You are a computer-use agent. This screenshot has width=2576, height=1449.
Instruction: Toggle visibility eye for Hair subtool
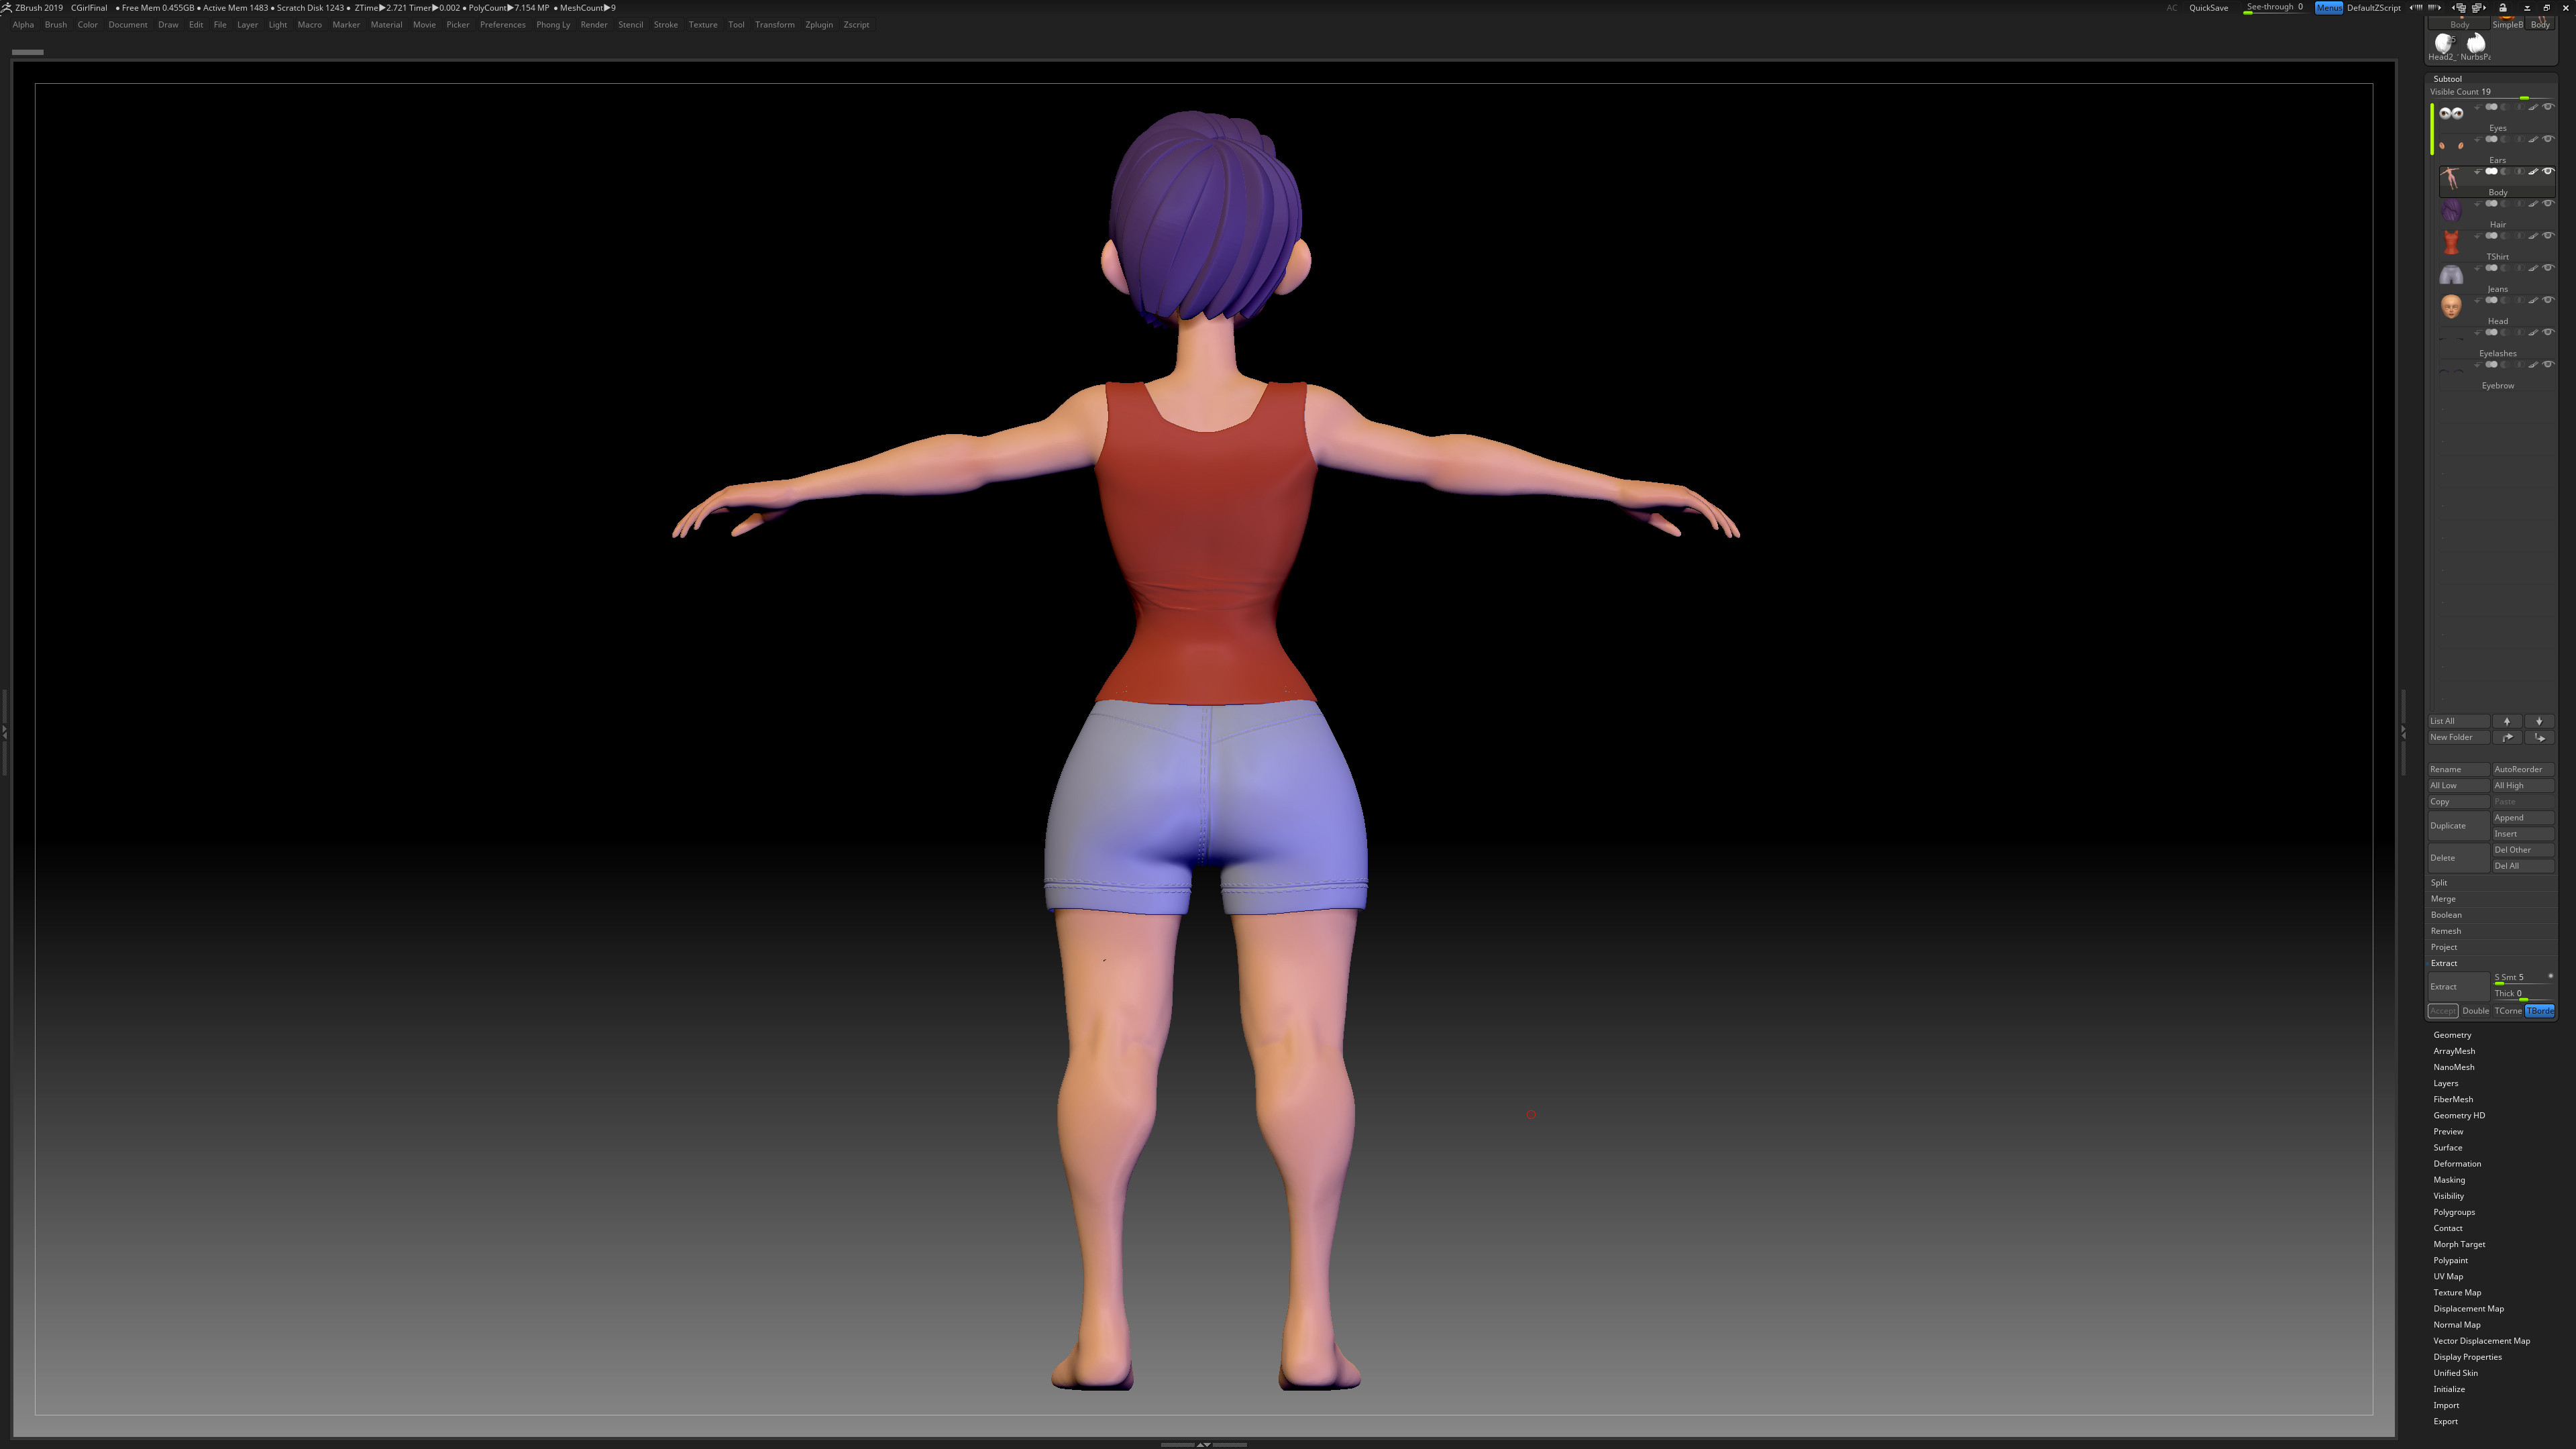(2548, 204)
